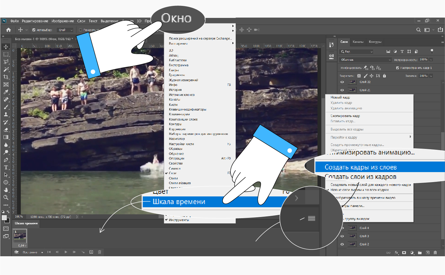445x275 pixels.
Task: Toggle the Автовыбор checkbox
Action: tap(34, 30)
